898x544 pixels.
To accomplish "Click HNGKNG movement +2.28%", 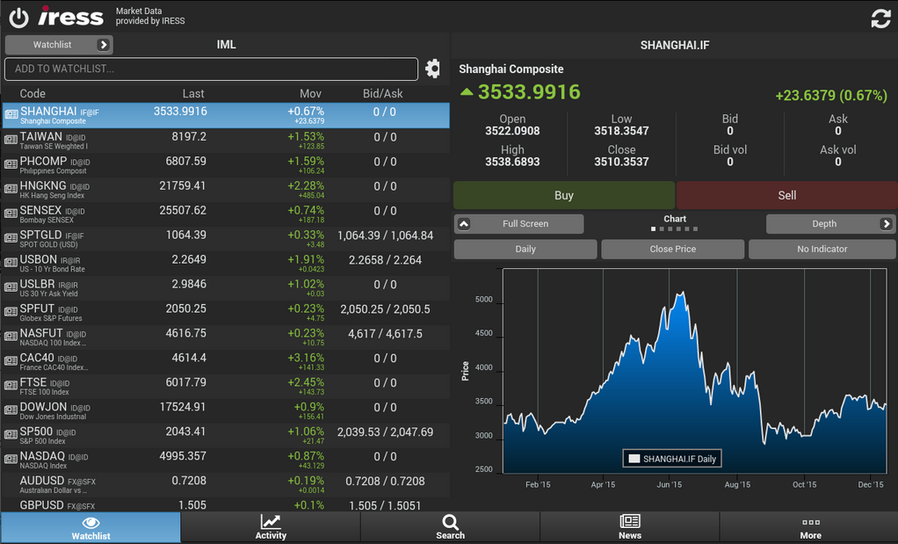I will tap(306, 185).
